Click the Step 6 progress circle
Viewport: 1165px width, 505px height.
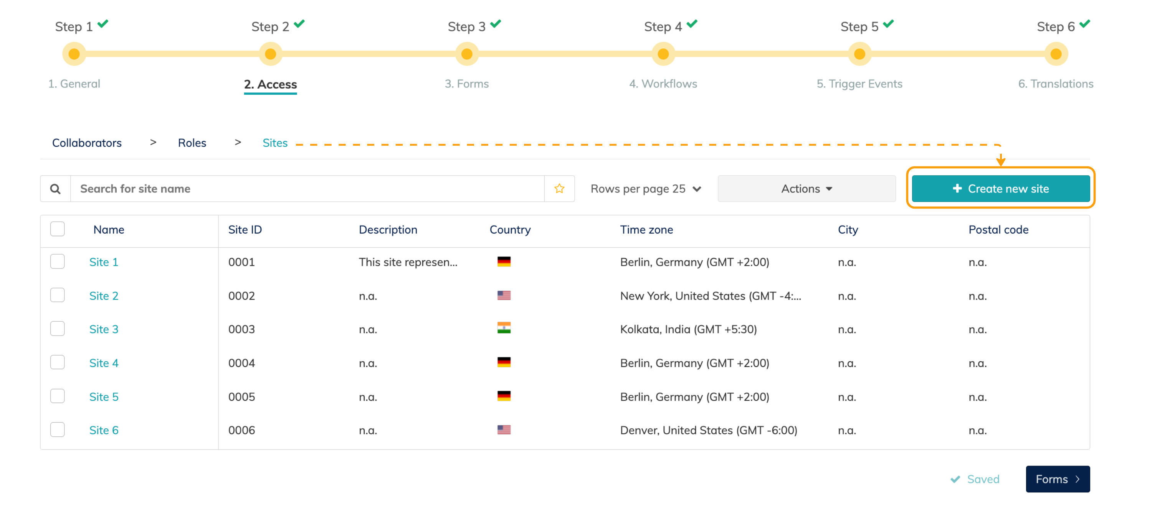pos(1056,54)
